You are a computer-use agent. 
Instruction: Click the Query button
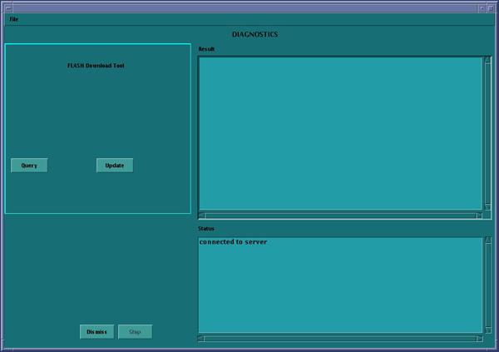pyautogui.click(x=29, y=166)
